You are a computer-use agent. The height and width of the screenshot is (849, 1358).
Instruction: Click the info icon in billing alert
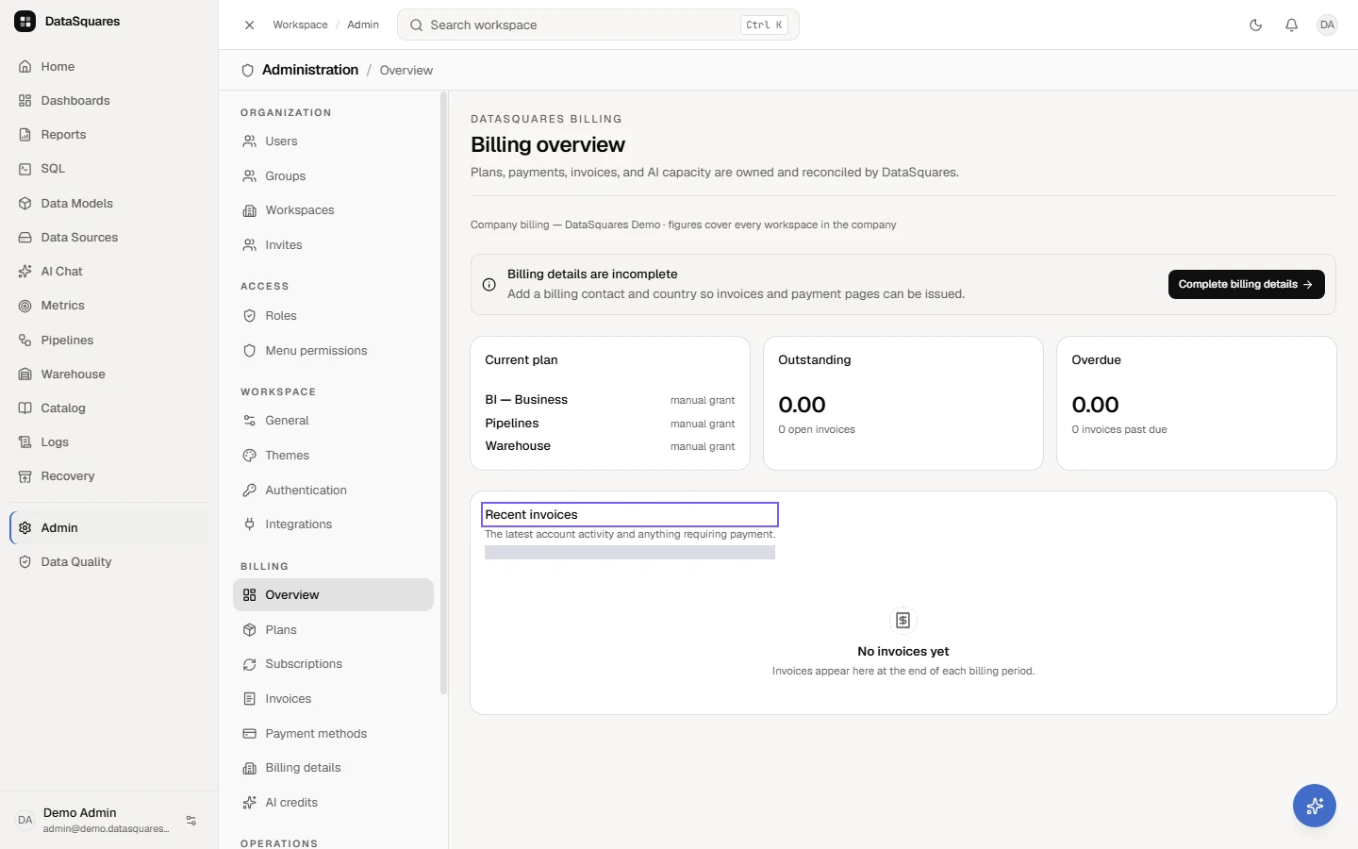point(489,284)
